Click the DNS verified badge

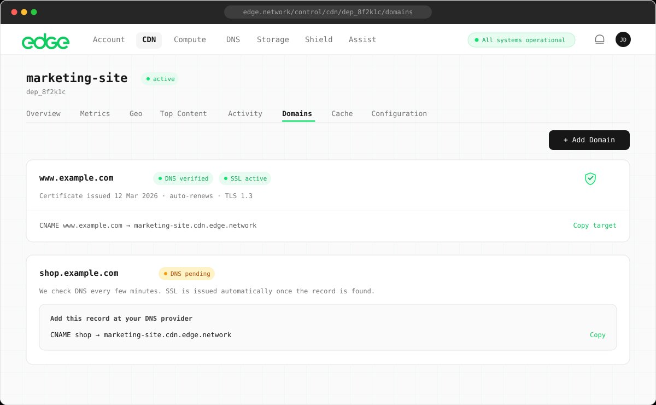pyautogui.click(x=183, y=178)
